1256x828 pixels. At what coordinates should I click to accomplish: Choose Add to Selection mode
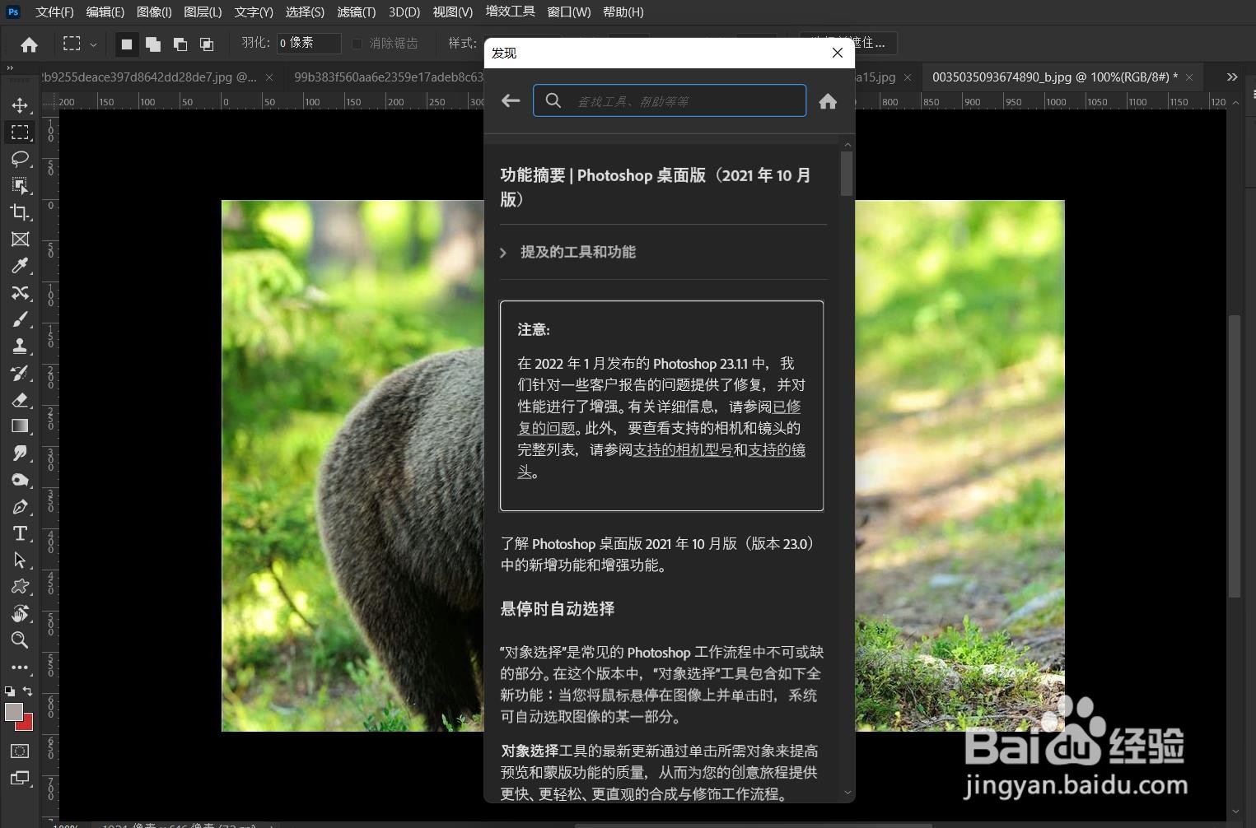(153, 44)
